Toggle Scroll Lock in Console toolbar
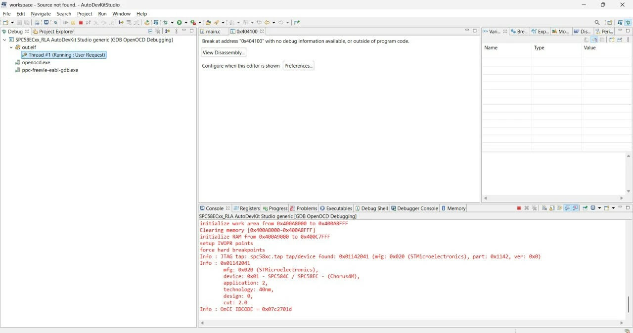This screenshot has height=333, width=633. tap(552, 208)
